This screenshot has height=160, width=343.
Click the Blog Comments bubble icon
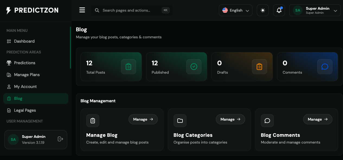tap(267, 121)
